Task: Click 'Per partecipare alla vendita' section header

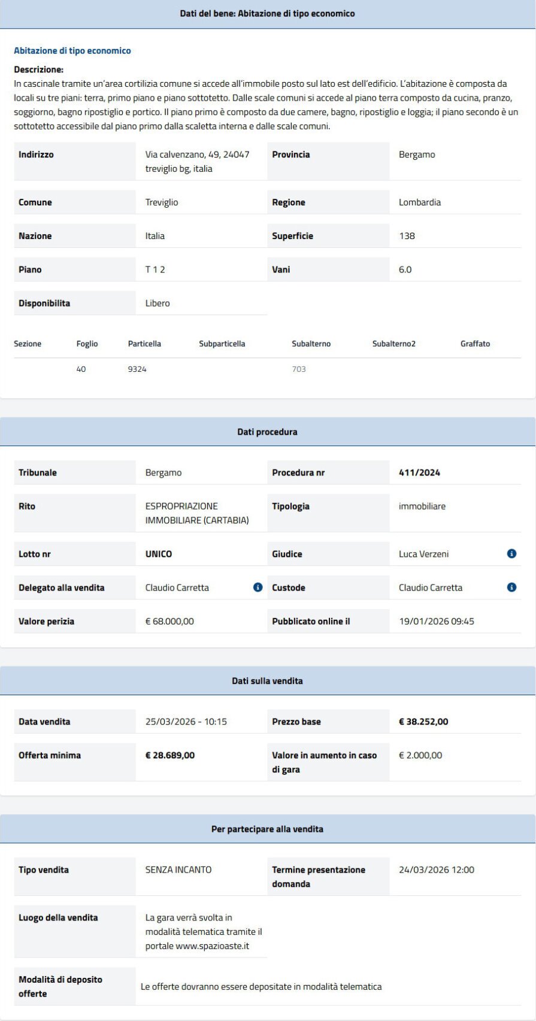Action: [x=267, y=829]
